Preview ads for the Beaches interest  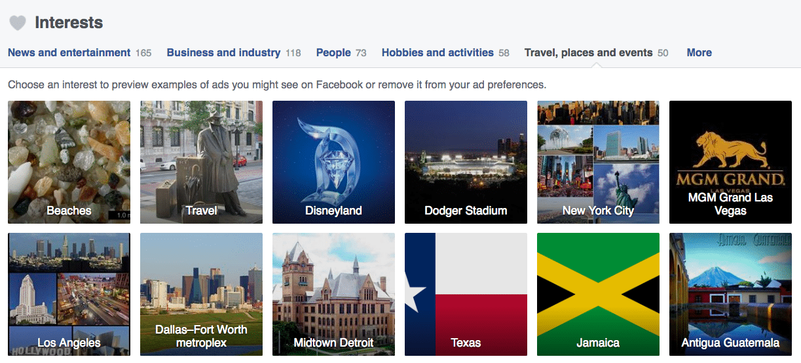(69, 162)
